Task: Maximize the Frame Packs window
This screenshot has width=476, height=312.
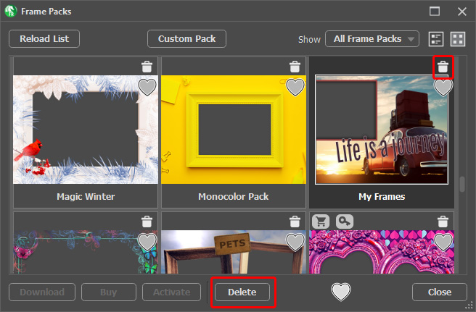Action: (435, 12)
